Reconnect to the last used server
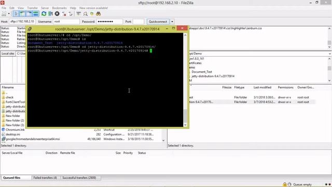This screenshot has width=332, height=187. [71, 14]
